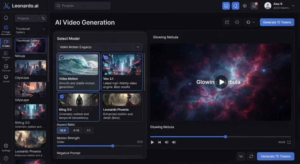The height and width of the screenshot is (164, 300).
Task: Play the Glowing Nebula preview video
Action: point(221,82)
